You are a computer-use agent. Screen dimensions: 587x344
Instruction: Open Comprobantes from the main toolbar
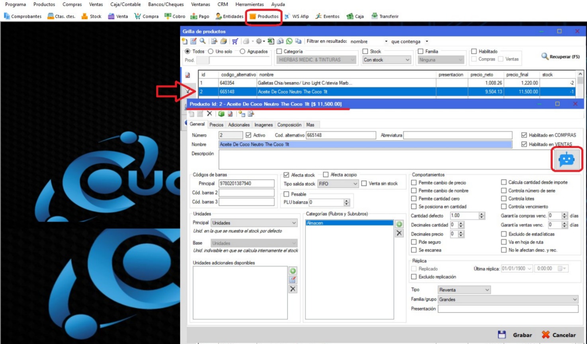tap(23, 16)
